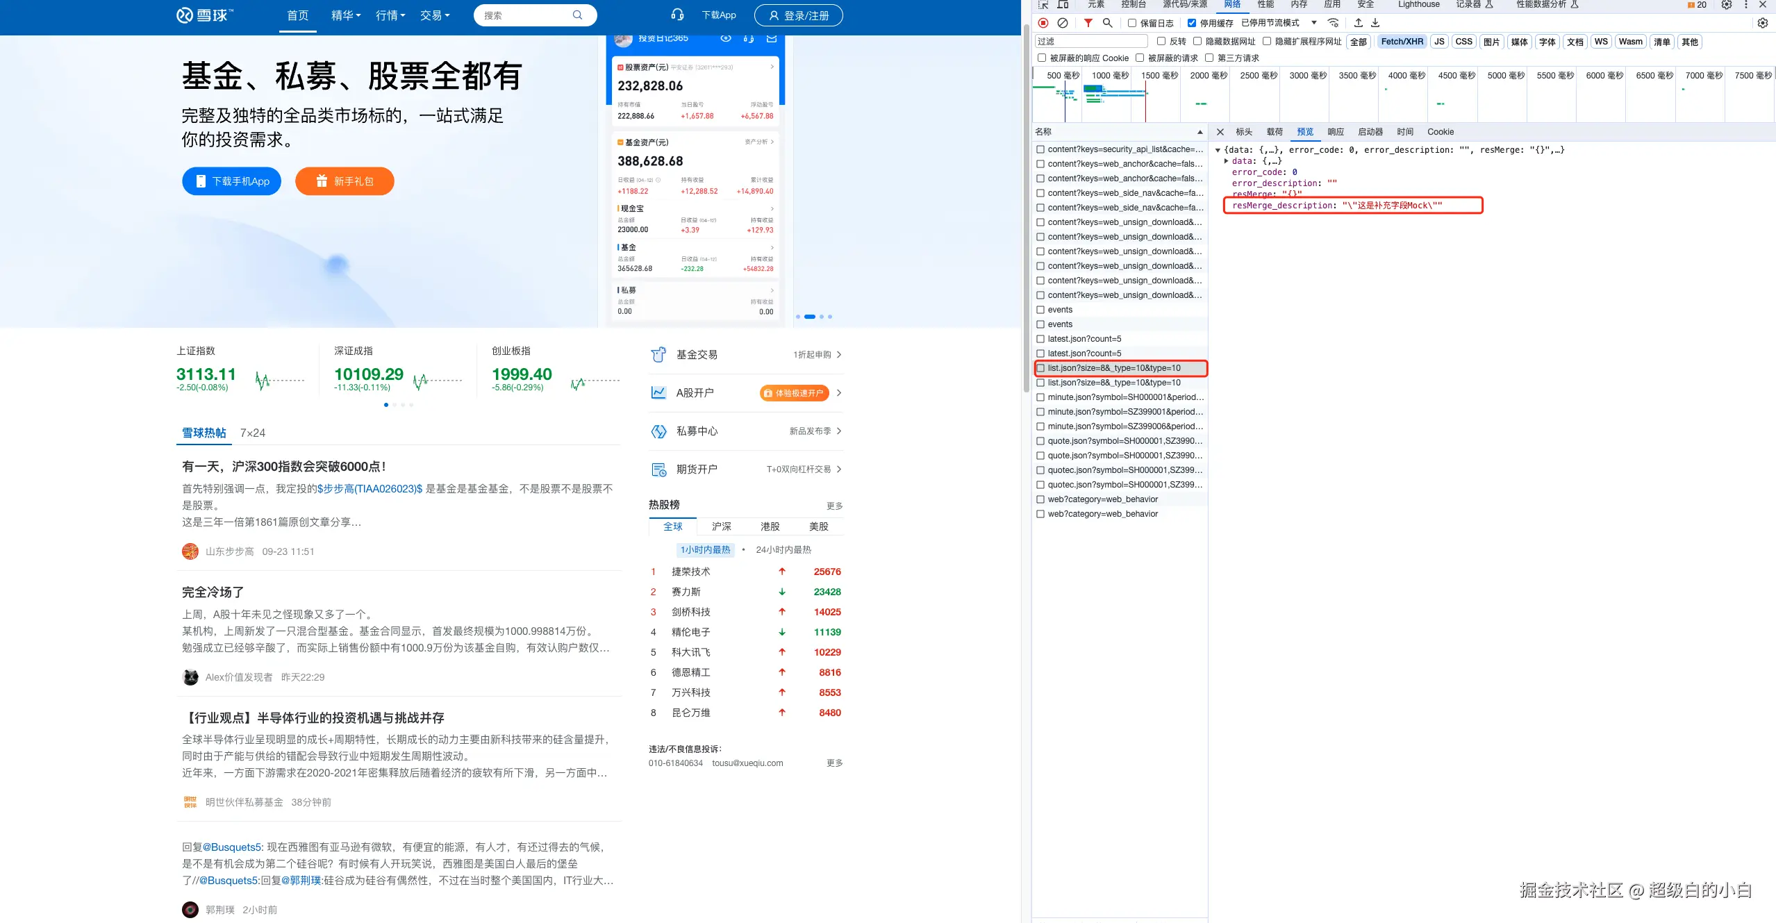Uncheck the 停用缓存 checkbox

[x=1192, y=23]
